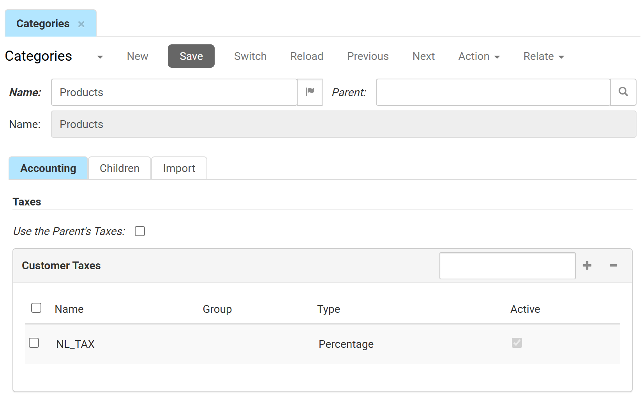642x407 pixels.
Task: Toggle Use the Parent's Taxes checkbox
Action: pos(140,231)
